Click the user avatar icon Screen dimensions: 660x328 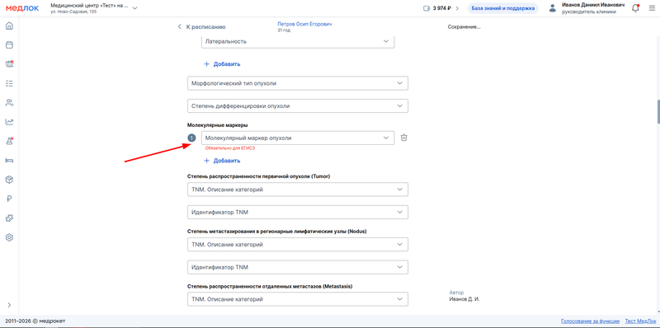(x=553, y=8)
